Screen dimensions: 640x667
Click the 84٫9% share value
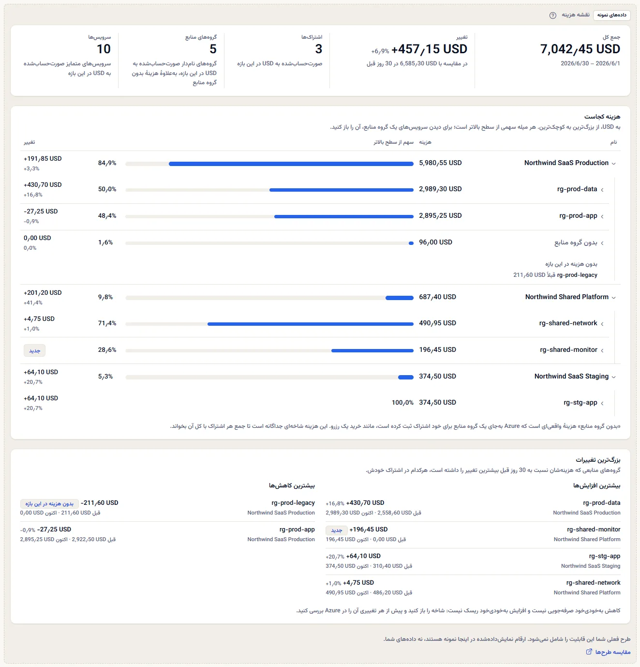[107, 163]
